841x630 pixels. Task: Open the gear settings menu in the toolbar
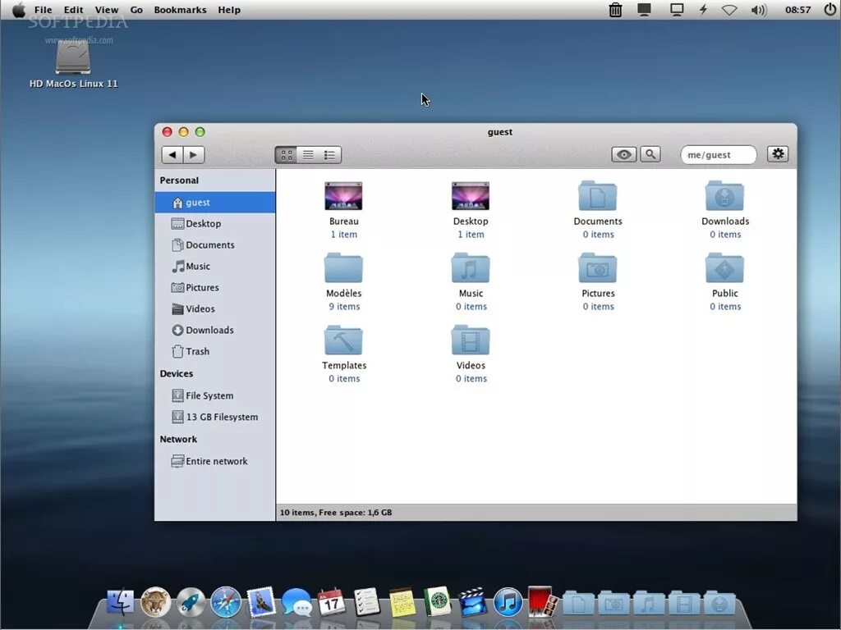(x=777, y=153)
